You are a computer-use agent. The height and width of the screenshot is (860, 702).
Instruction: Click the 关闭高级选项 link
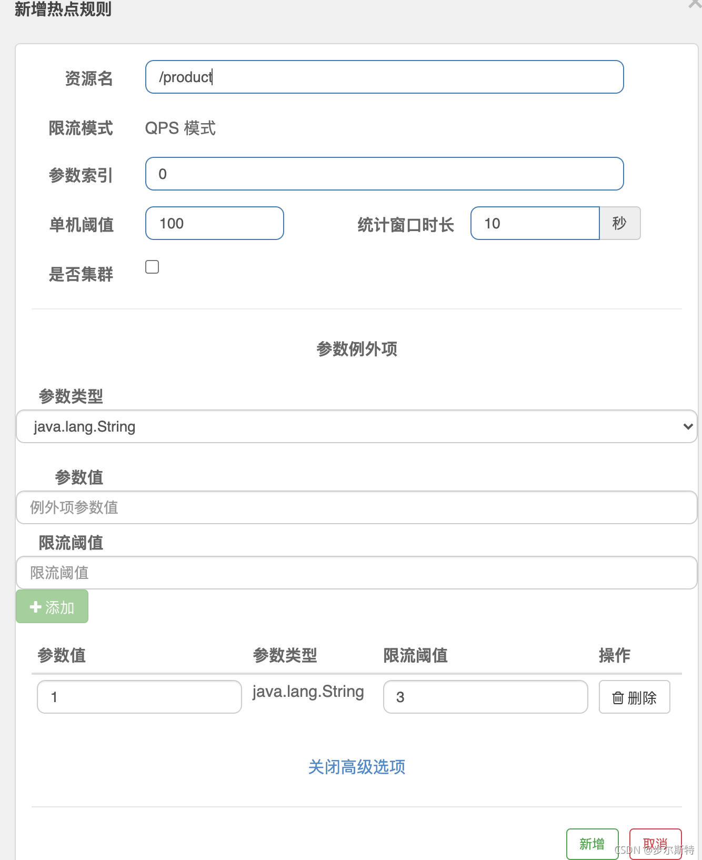point(356,767)
